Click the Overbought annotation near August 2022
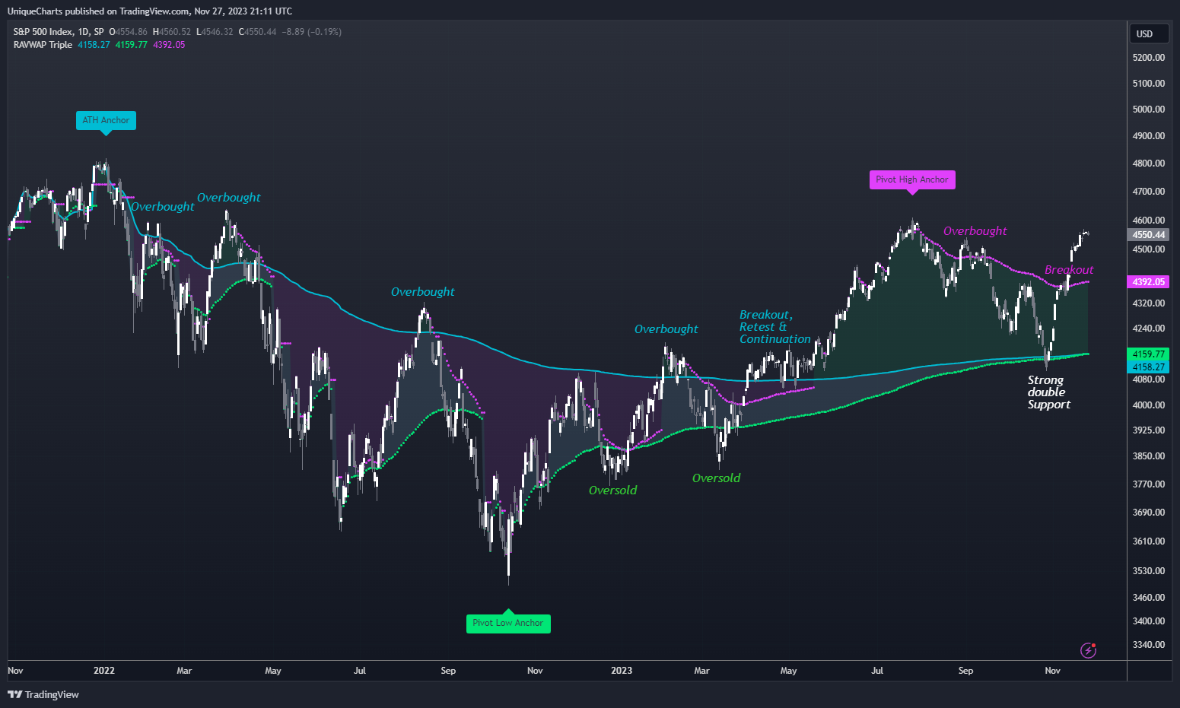Viewport: 1180px width, 708px height. (422, 292)
